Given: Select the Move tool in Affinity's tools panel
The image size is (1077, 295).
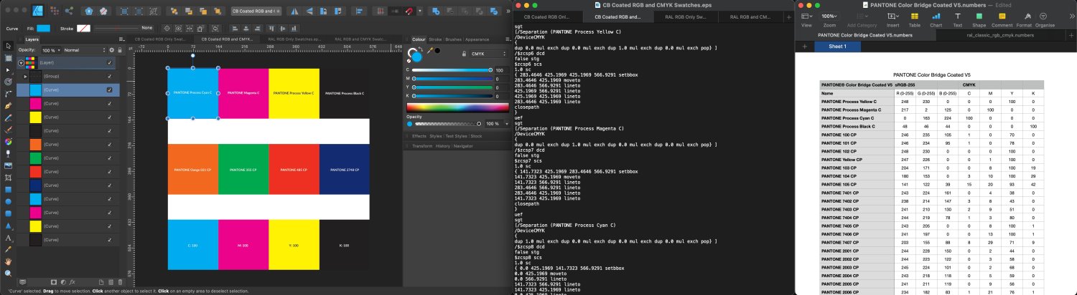Looking at the screenshot, I should coord(8,46).
